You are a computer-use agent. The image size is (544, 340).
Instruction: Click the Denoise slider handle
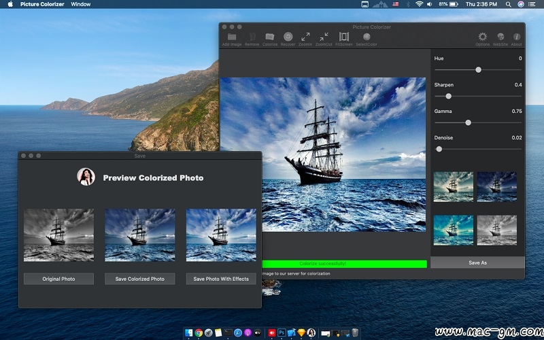(x=439, y=149)
